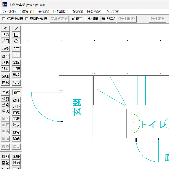This screenshot has height=169, width=169.
Task: Click the green toilet symbol in drawing
Action: coord(134,124)
